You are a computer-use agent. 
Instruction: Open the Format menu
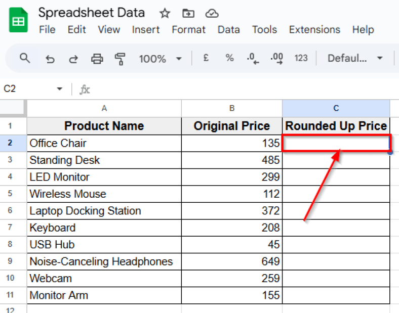point(188,30)
